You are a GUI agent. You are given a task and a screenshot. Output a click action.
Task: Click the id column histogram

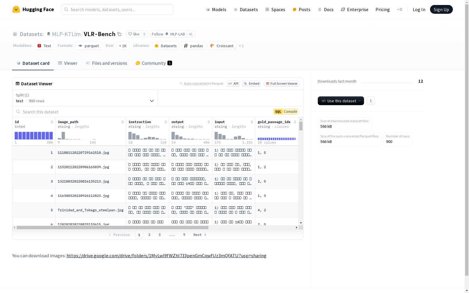(x=34, y=136)
